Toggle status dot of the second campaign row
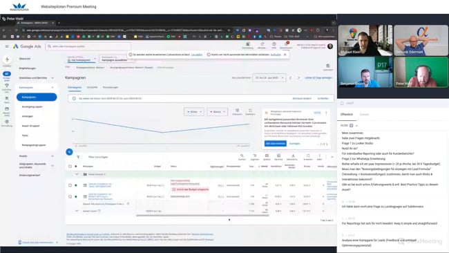This screenshot has width=449, height=253. click(76, 196)
